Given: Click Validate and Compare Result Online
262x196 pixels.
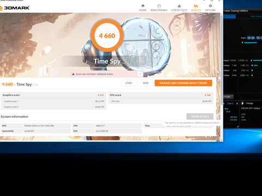Looking at the screenshot, I should point(183,83).
